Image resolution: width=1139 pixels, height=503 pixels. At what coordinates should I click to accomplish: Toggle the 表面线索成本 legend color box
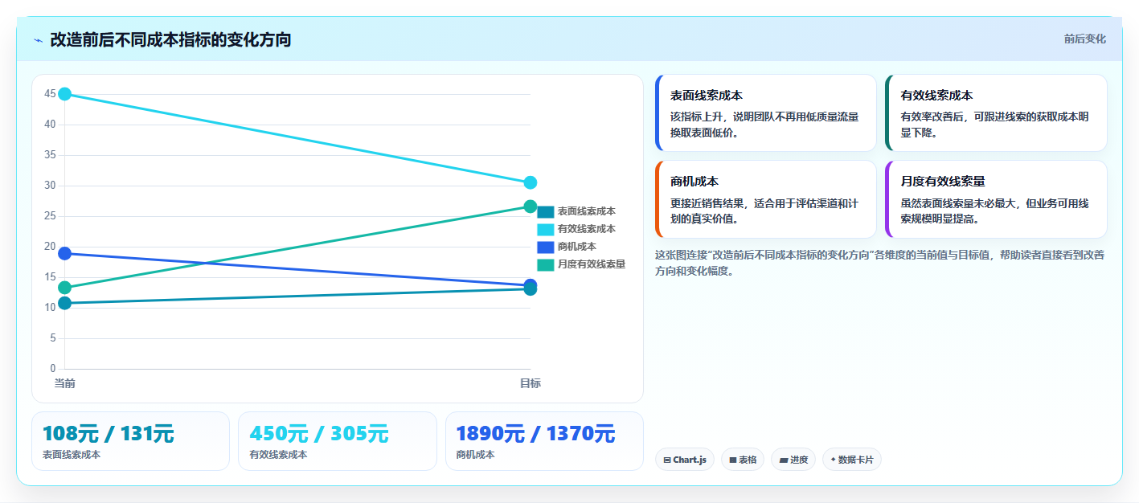545,212
